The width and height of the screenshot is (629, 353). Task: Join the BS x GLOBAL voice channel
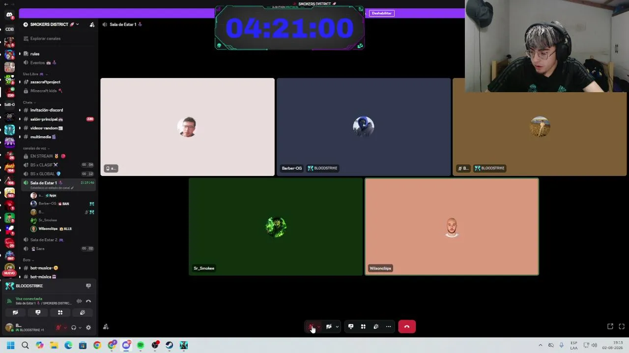pos(58,174)
